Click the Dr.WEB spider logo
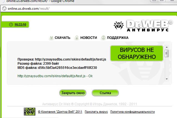The width and height of the screenshot is (177, 118). (119, 25)
